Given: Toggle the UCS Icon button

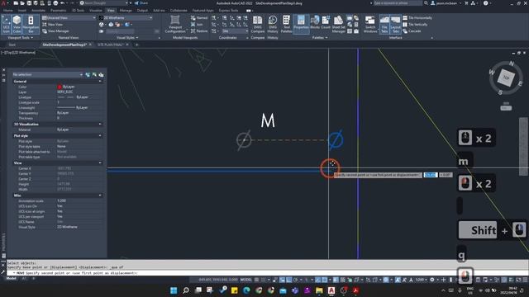Looking at the screenshot, I should click(x=6, y=24).
